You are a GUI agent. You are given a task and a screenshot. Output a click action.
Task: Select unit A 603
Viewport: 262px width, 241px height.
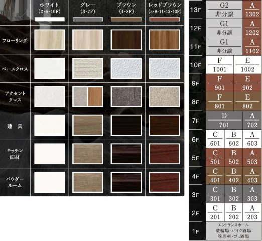click(252, 139)
